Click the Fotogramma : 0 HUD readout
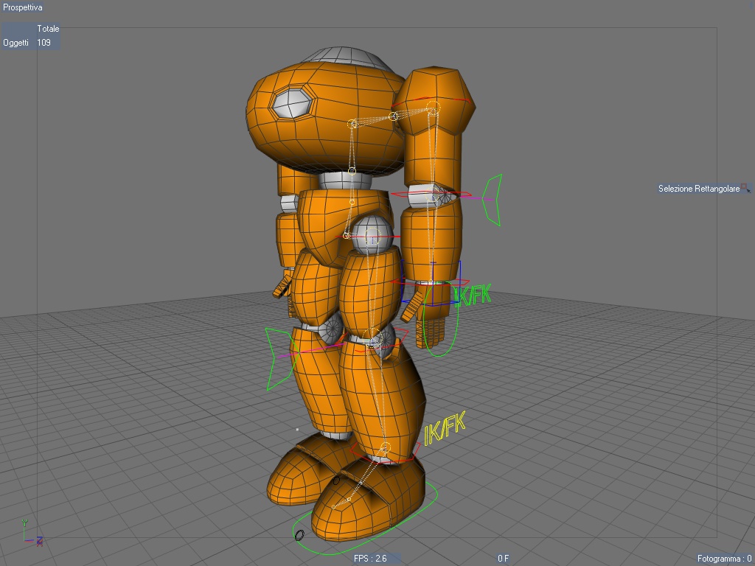Image resolution: width=755 pixels, height=566 pixels. (x=724, y=559)
